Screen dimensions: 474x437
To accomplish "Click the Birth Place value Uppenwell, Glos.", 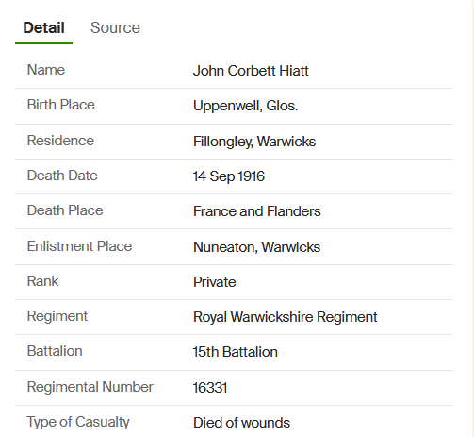I will pos(245,106).
